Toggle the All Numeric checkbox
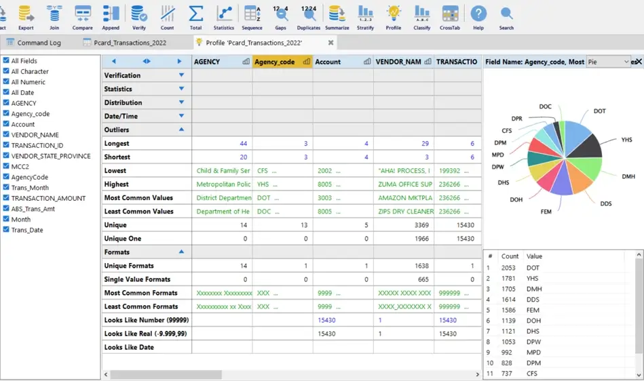 pos(6,81)
